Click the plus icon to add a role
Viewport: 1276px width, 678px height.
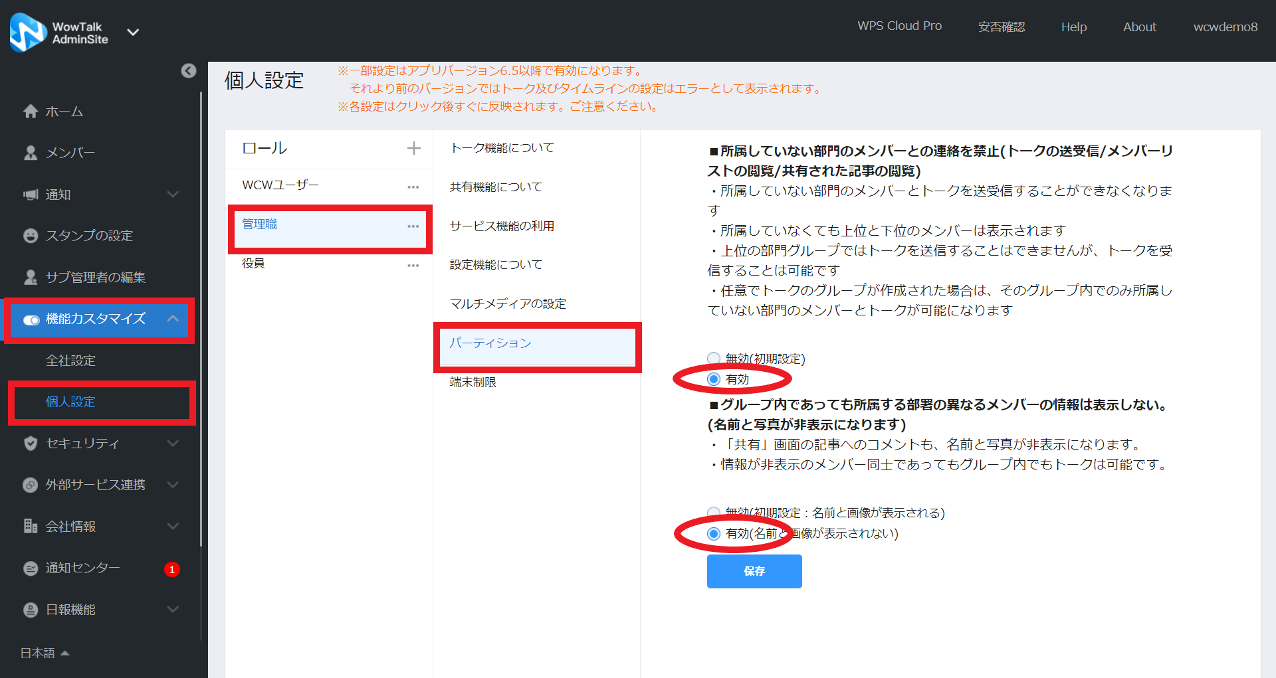413,148
